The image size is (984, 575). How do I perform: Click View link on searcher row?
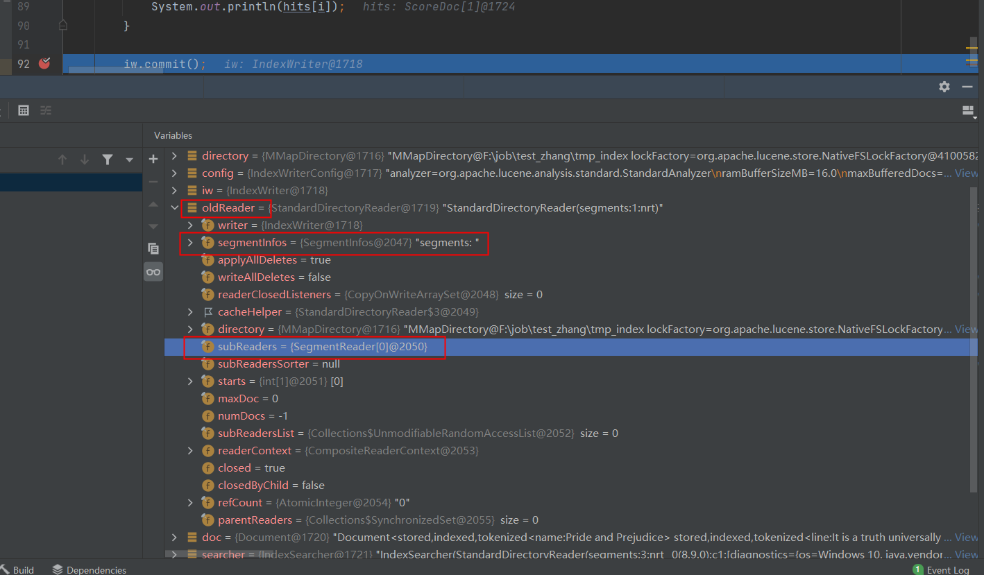click(x=967, y=555)
